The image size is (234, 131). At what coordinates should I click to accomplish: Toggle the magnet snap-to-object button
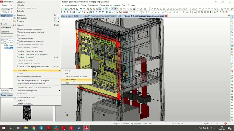(x=112, y=9)
